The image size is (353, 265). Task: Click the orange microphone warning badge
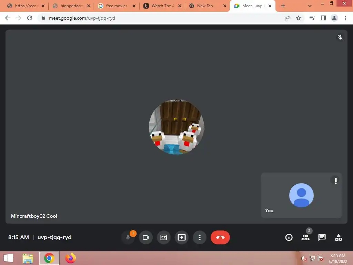click(133, 234)
